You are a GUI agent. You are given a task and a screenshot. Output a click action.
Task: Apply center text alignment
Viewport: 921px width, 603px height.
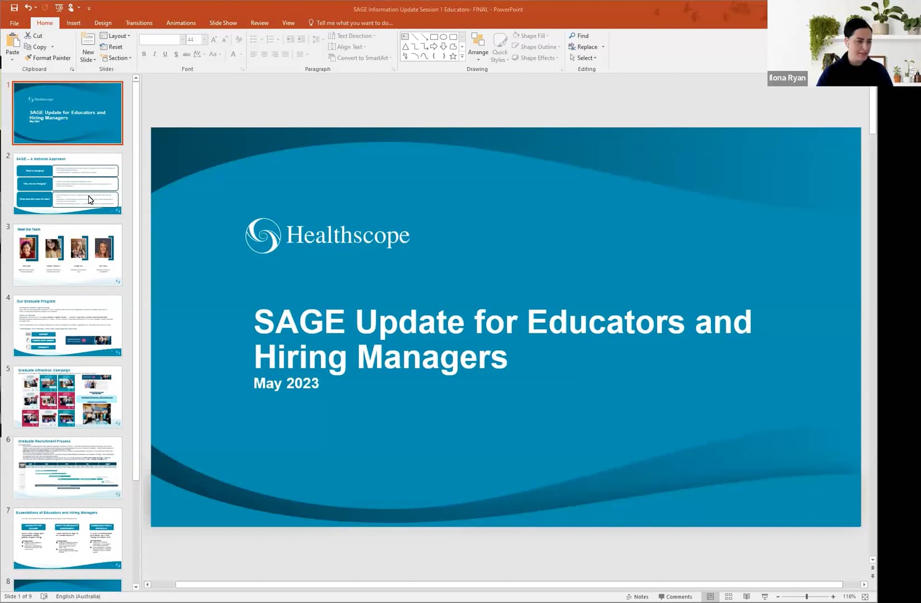[264, 54]
